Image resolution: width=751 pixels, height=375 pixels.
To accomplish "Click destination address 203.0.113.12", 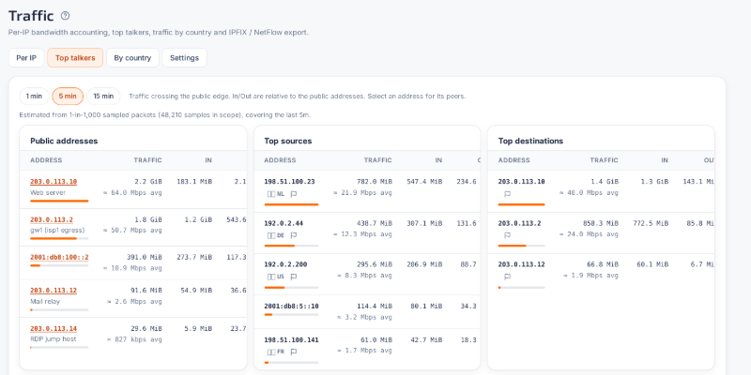I will click(x=522, y=264).
